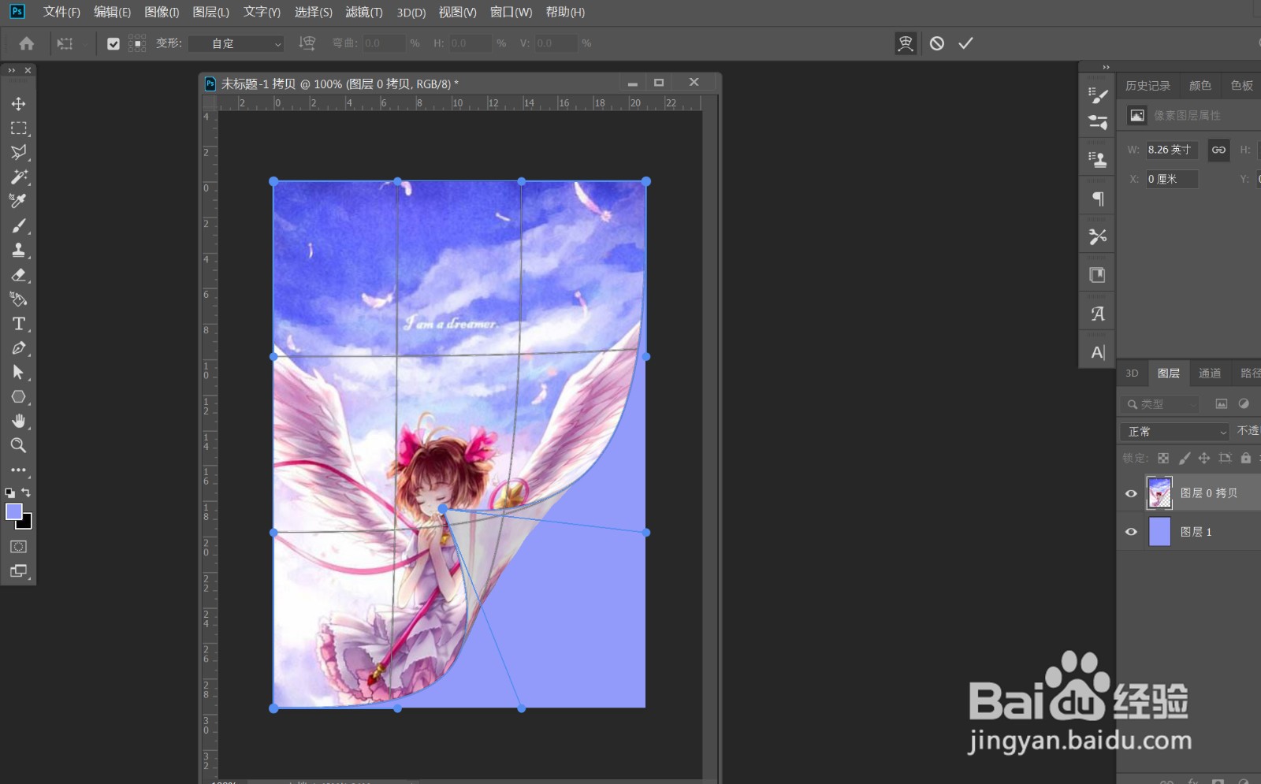Open the Glyphs panel icon
Screen dimensions: 1261x784
coord(1097,314)
